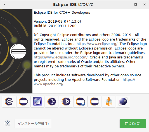Open the orange box download marketplace icon
Image resolution: width=149 pixels, height=132 pixels.
coord(109,102)
